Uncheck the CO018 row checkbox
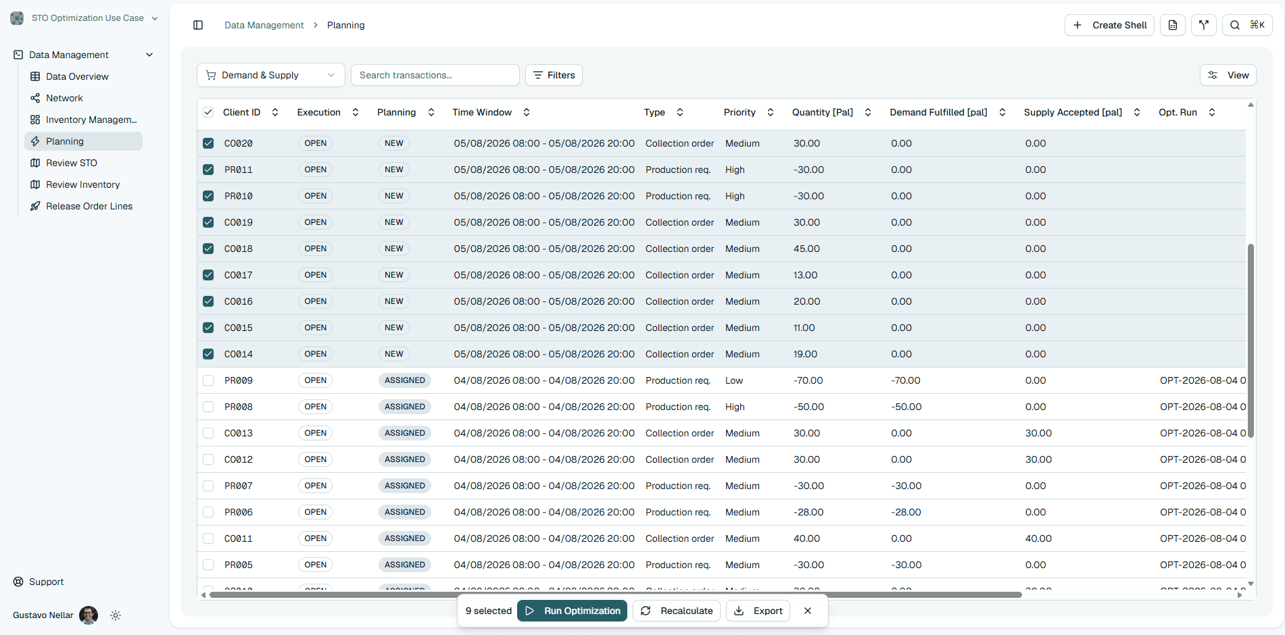 pyautogui.click(x=208, y=249)
